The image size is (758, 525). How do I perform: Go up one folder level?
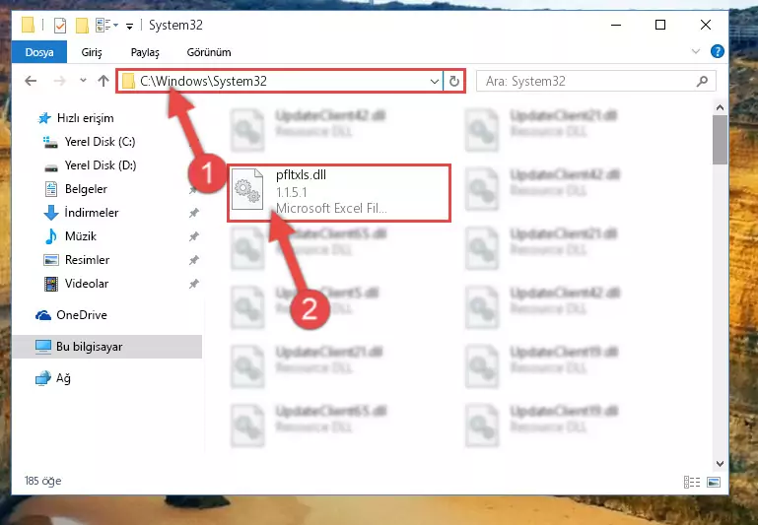point(103,81)
